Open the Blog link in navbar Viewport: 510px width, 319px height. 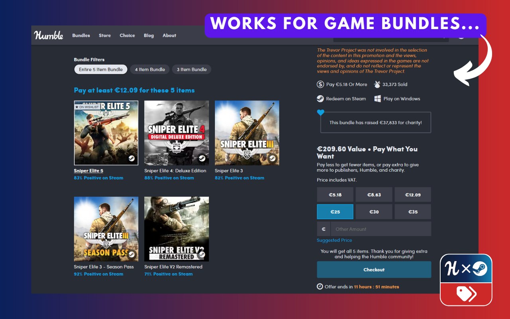tap(149, 35)
